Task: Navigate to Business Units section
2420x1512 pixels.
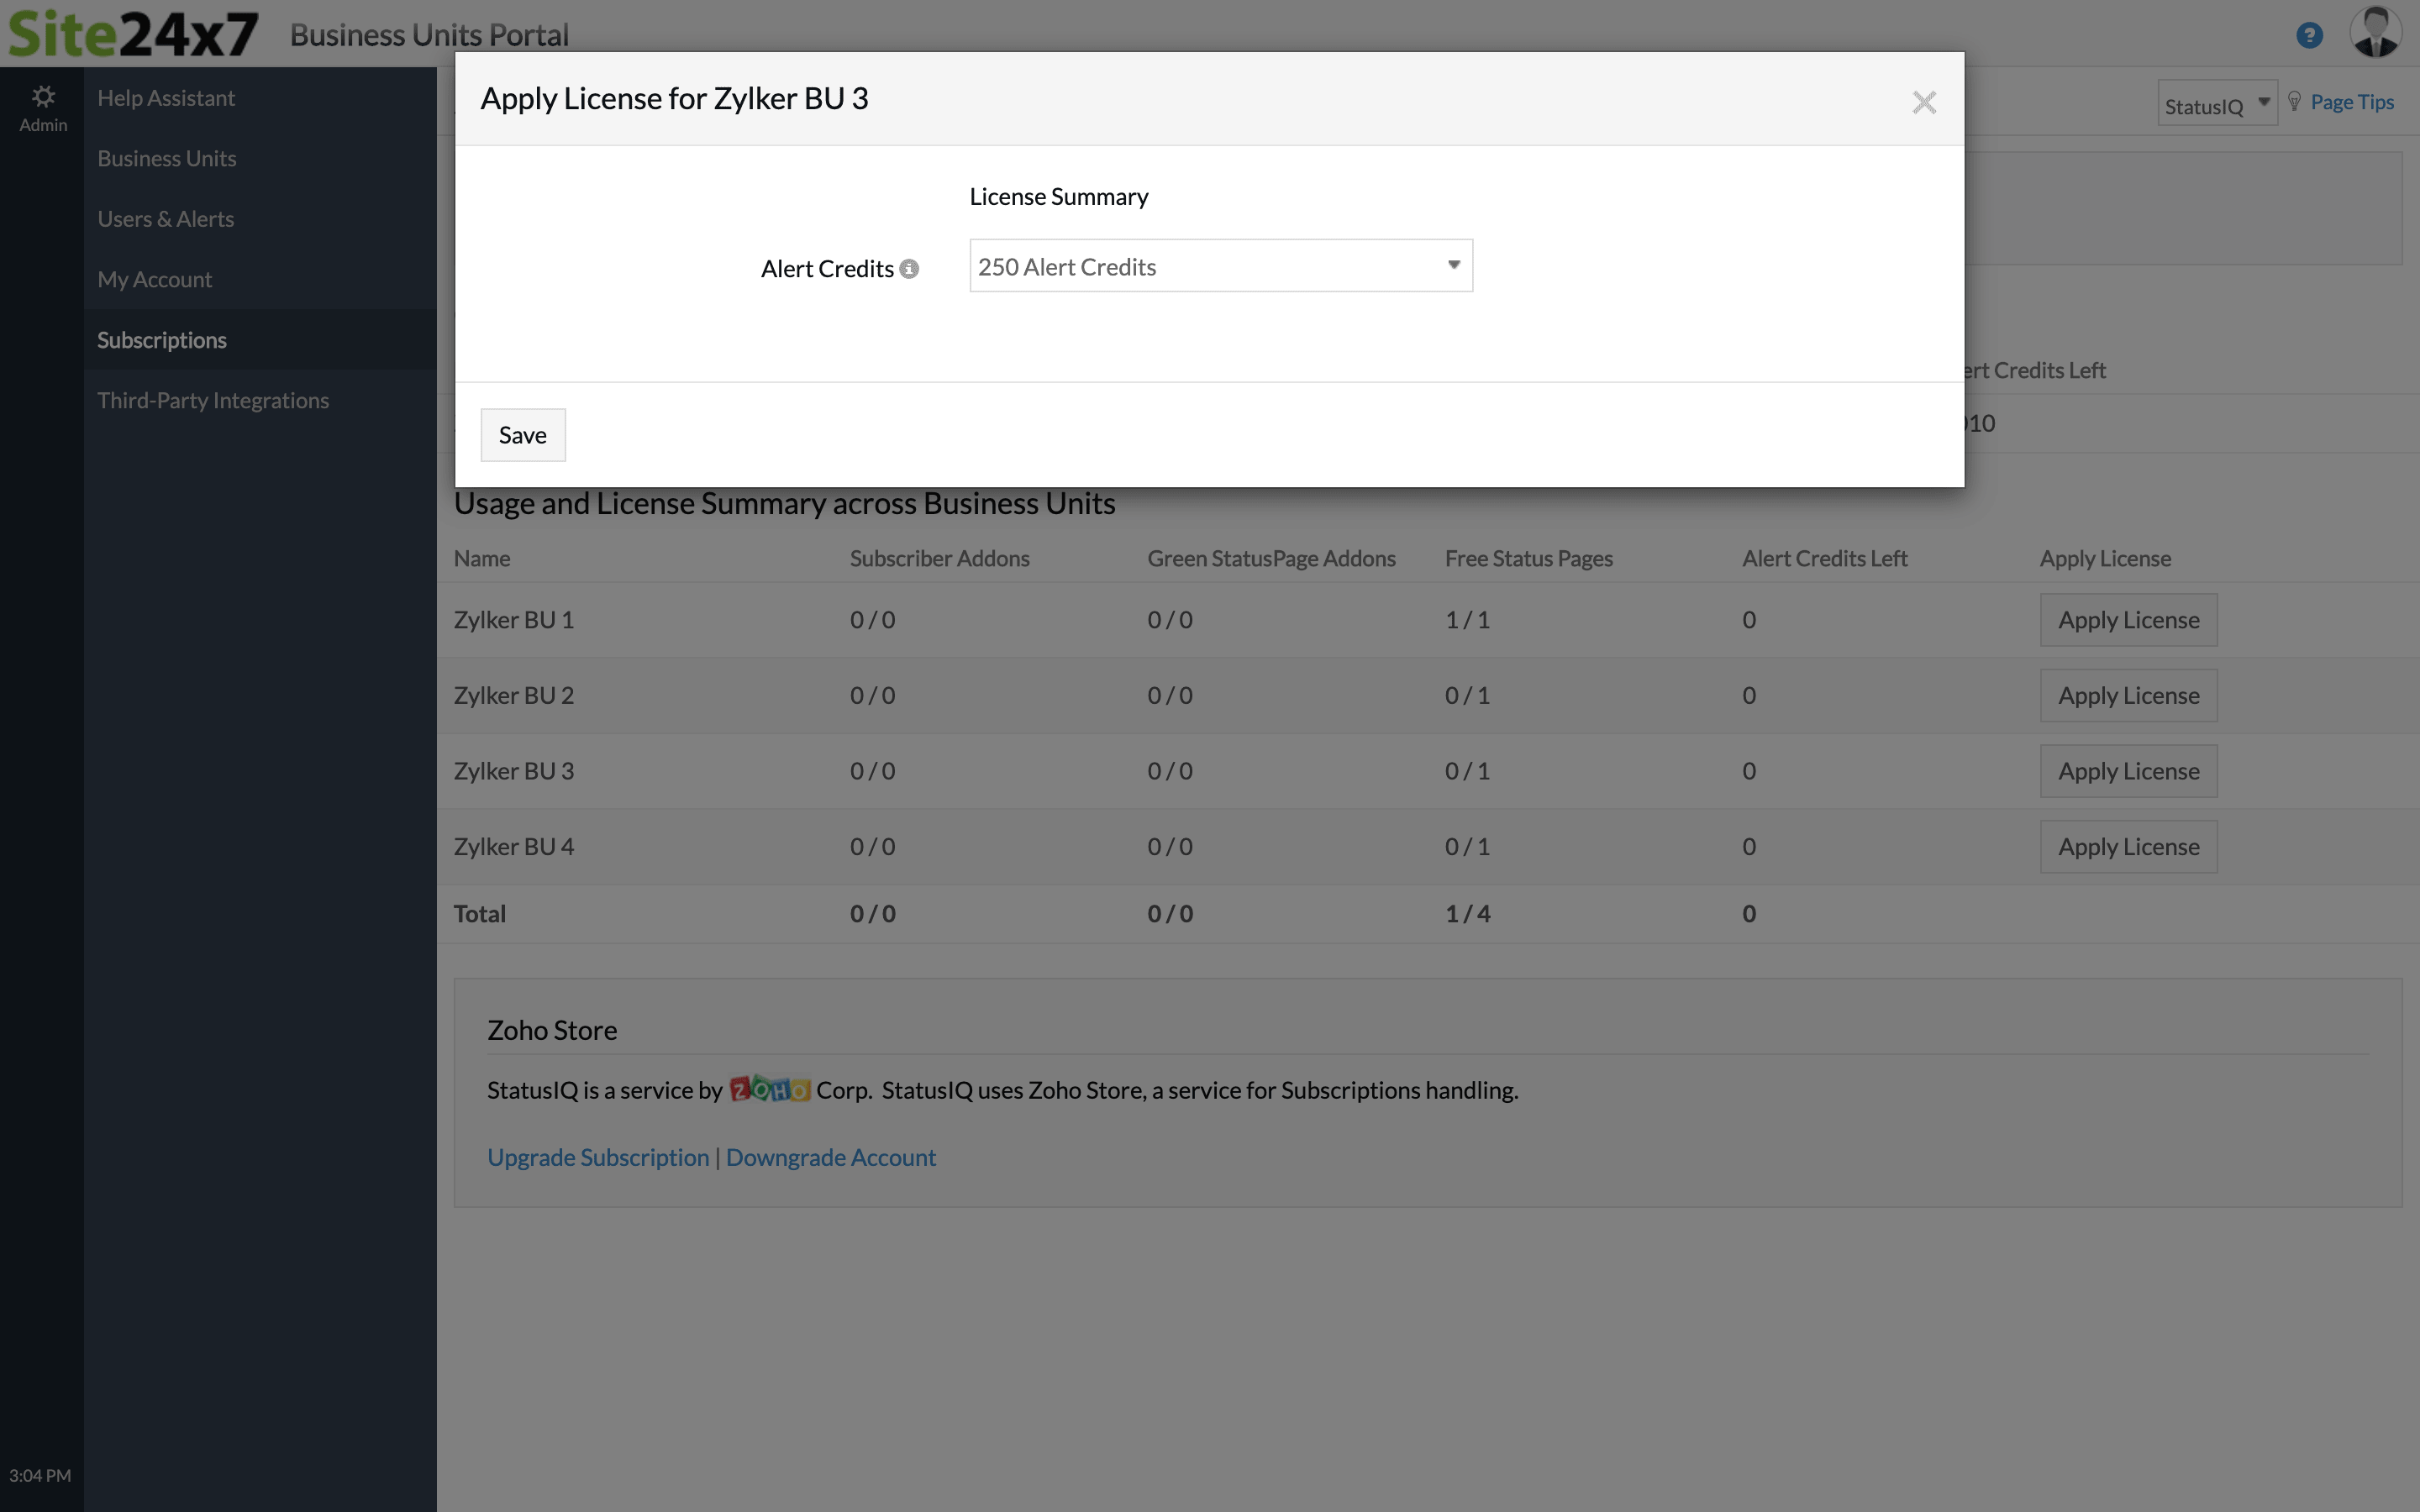Action: coord(167,159)
